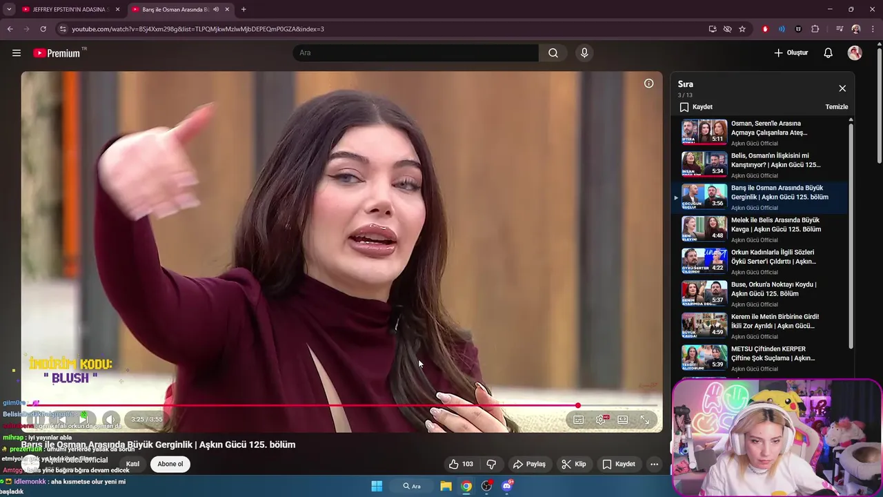883x497 pixels.
Task: Save the queue with Kaydet in panel
Action: click(696, 107)
